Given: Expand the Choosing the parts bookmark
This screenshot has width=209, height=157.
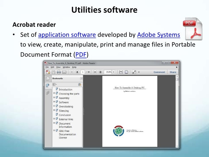Looking at the screenshot, I should (54, 93).
